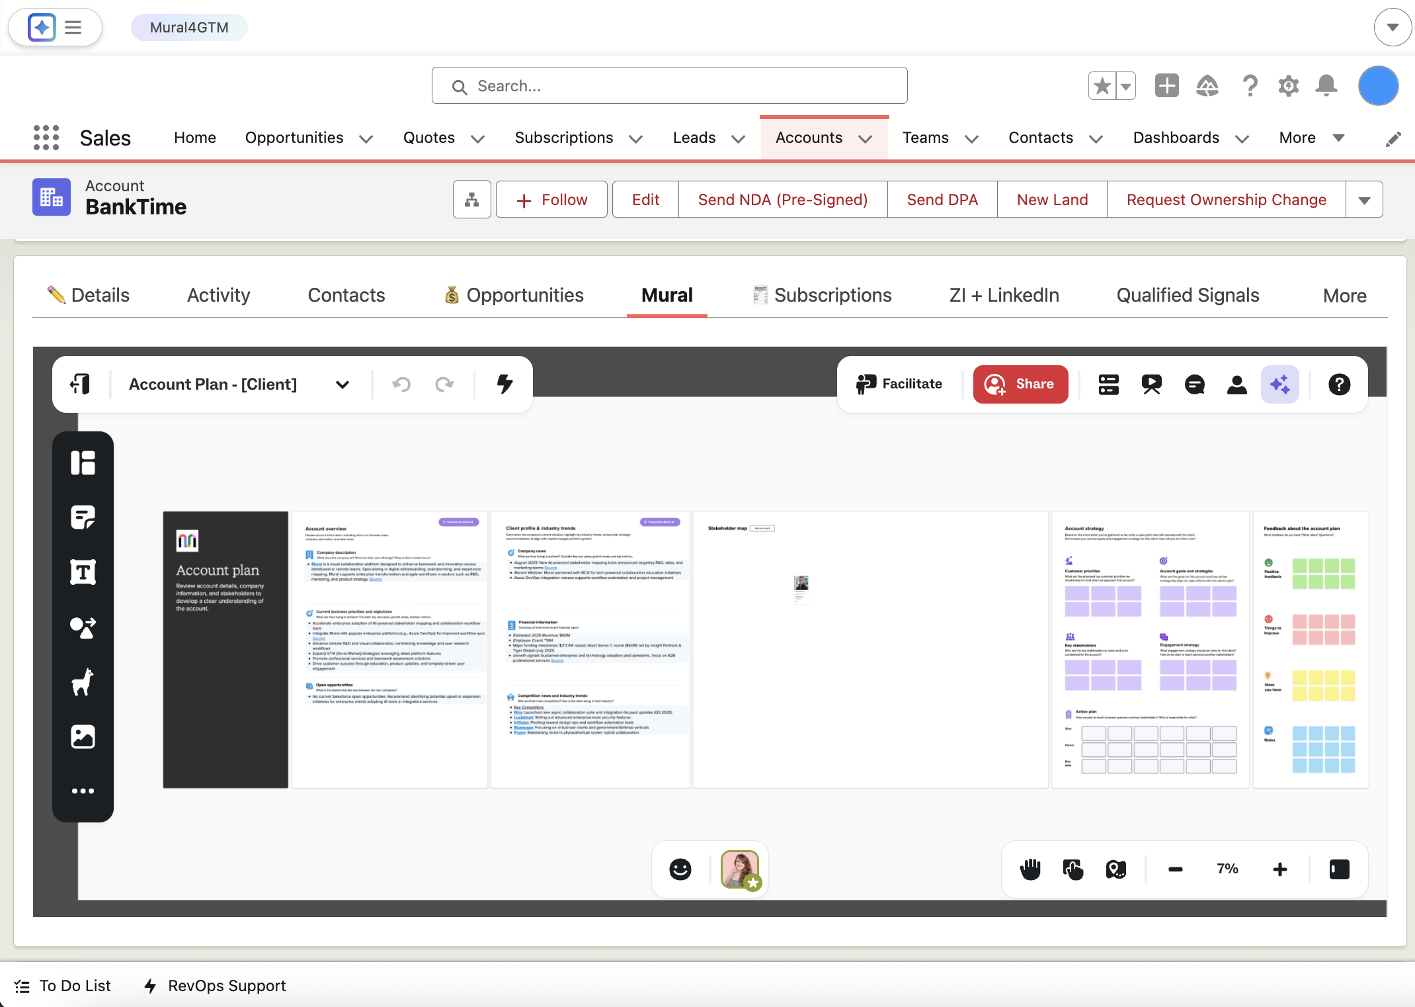Click the Send DPA button

[x=942, y=199]
